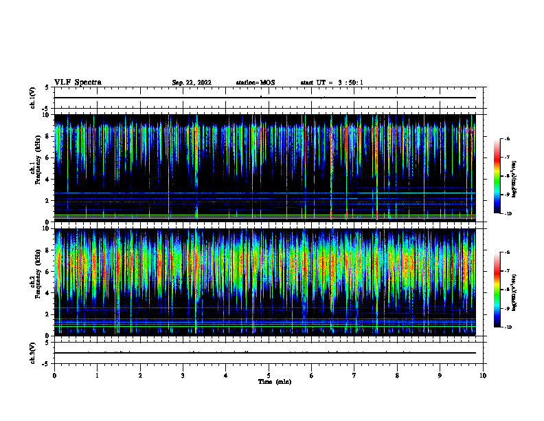Click the station=MOS header label
The height and width of the screenshot is (421, 544).
tap(256, 83)
